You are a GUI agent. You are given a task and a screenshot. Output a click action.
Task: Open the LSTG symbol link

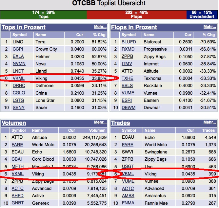click(x=18, y=100)
